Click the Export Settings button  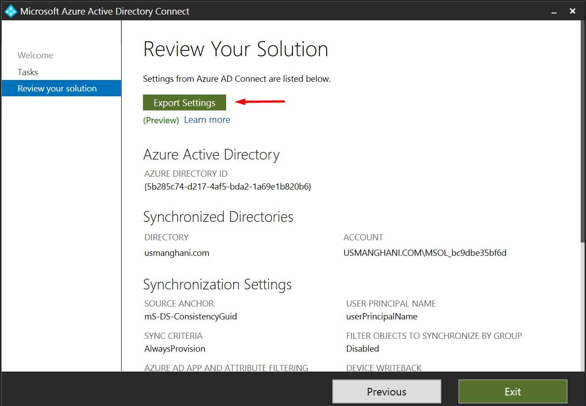point(184,102)
